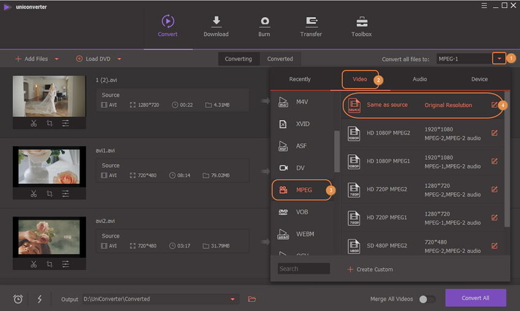Trim avi2.avi with scissors icon
The width and height of the screenshot is (520, 311).
[34, 264]
